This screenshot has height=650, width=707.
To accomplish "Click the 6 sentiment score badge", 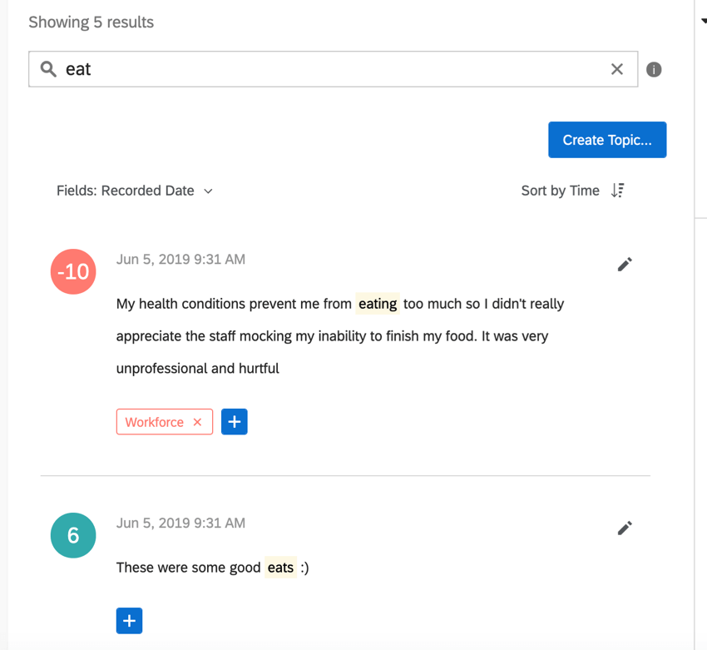I will click(x=73, y=535).
